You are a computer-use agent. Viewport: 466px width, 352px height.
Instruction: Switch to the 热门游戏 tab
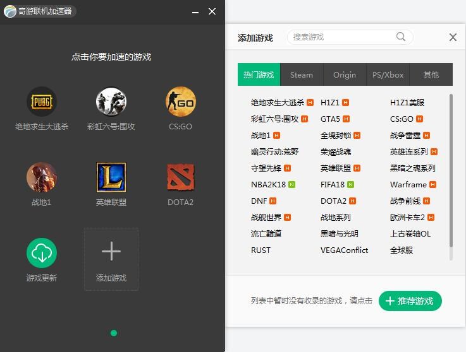pos(259,74)
